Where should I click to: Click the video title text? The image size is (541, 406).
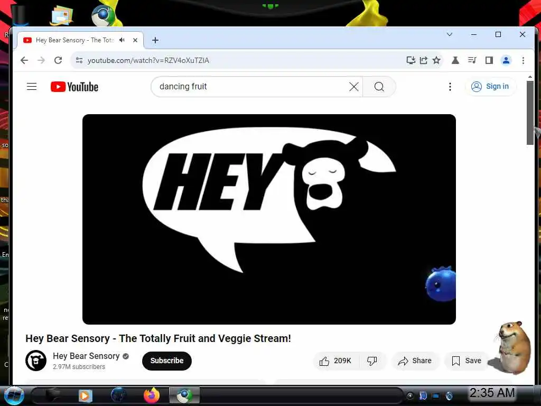point(158,338)
